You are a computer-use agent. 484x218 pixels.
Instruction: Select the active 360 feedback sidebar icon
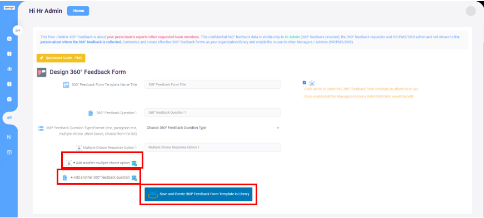click(9, 118)
